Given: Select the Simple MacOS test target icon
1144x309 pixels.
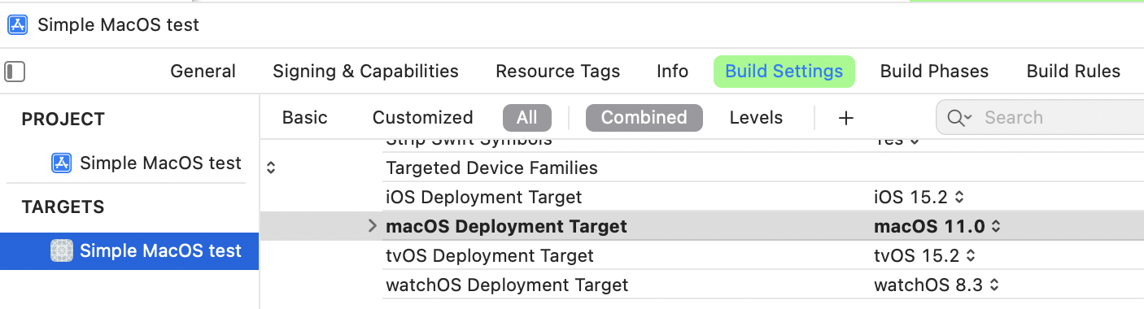Looking at the screenshot, I should click(x=61, y=250).
